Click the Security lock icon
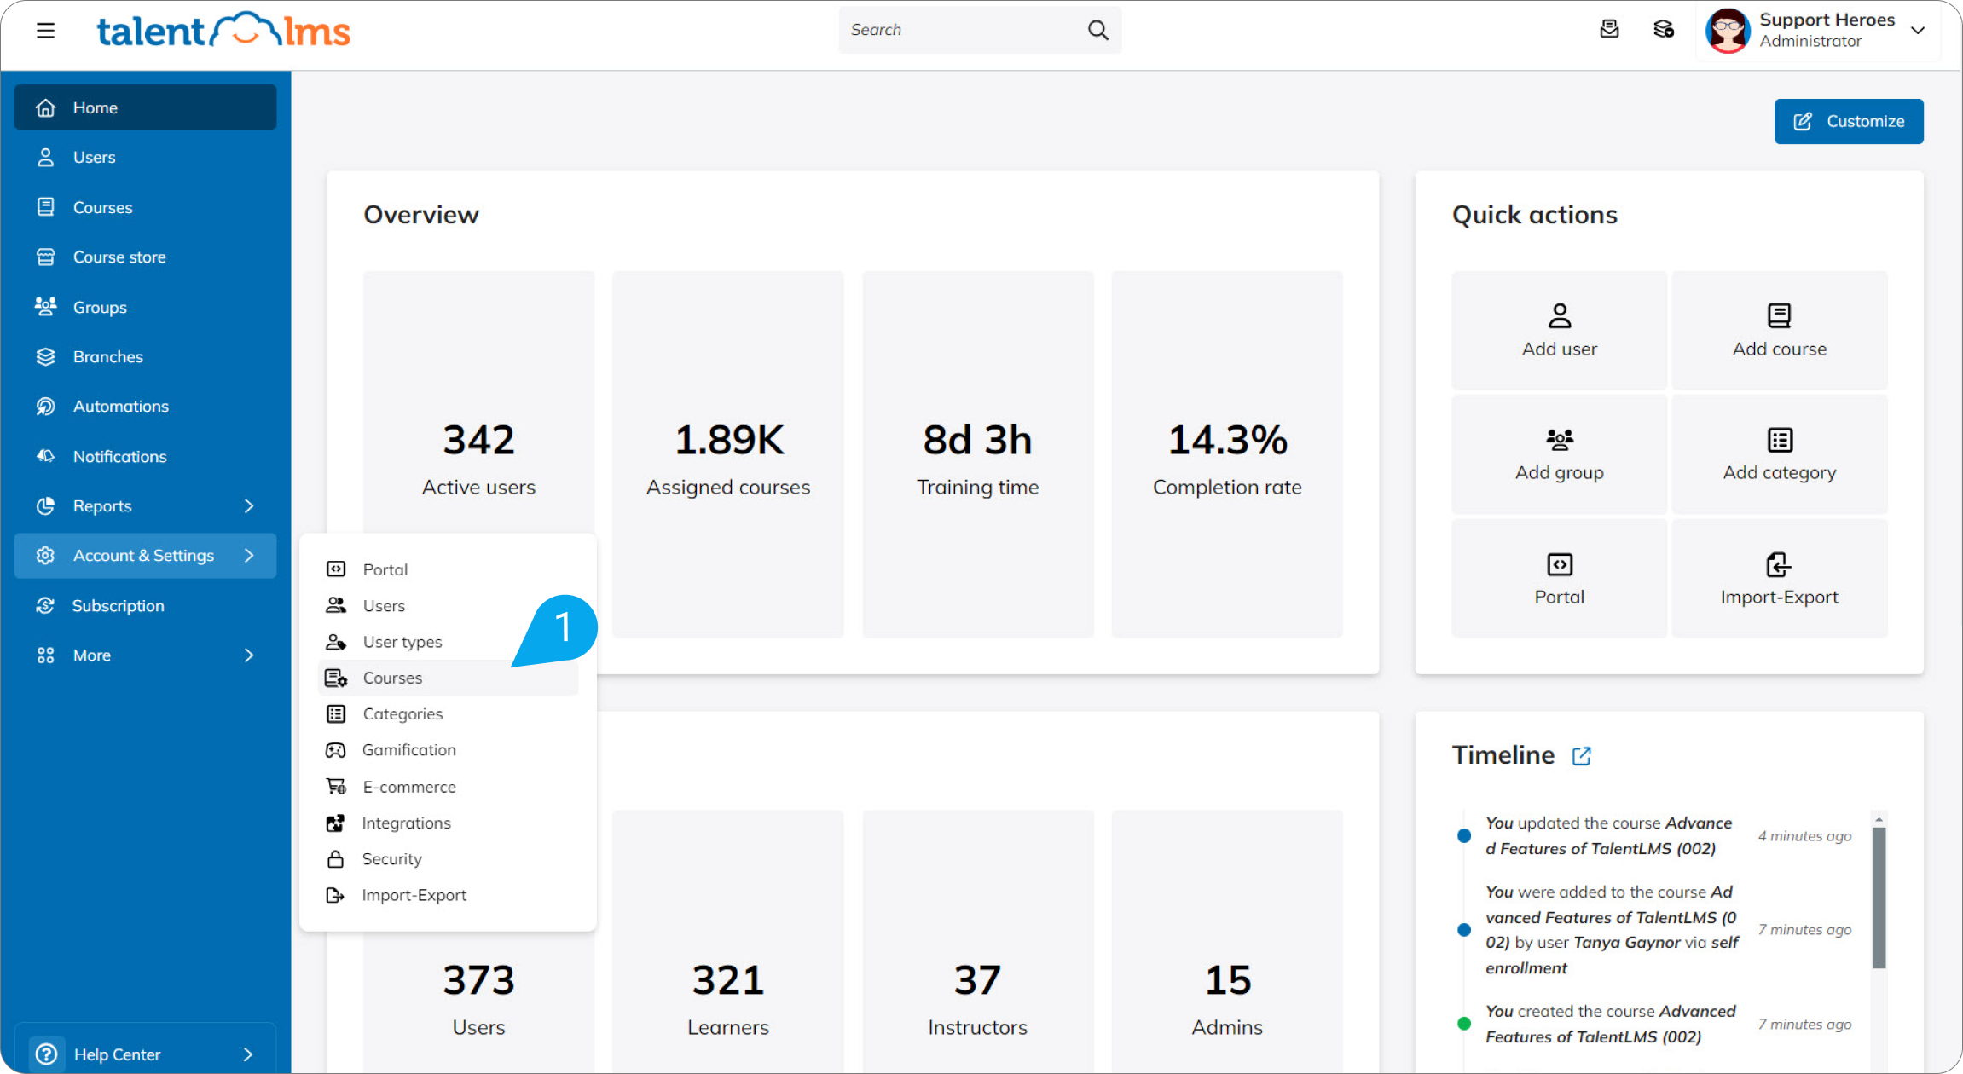Screen dimensions: 1963x1074 336,859
